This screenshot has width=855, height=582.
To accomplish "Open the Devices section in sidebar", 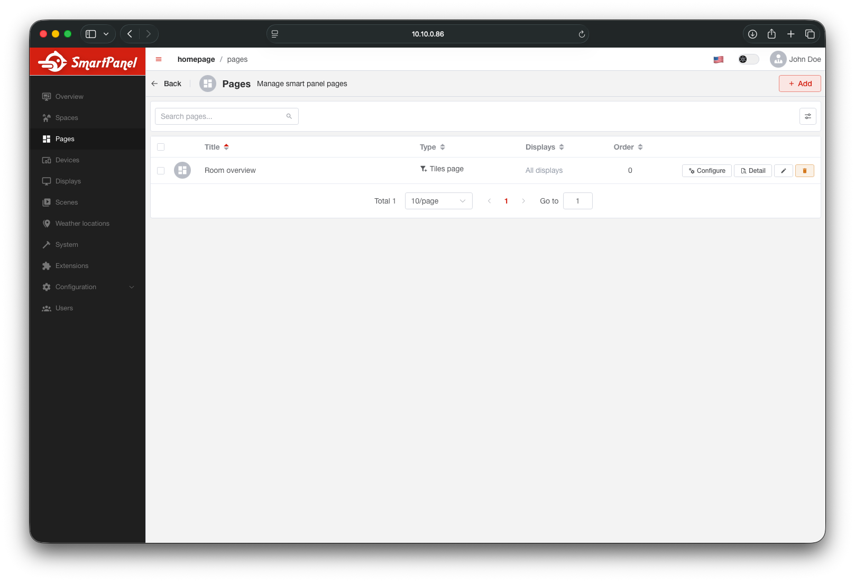I will point(67,160).
